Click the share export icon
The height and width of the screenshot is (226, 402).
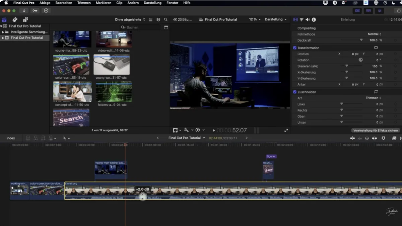(x=399, y=11)
